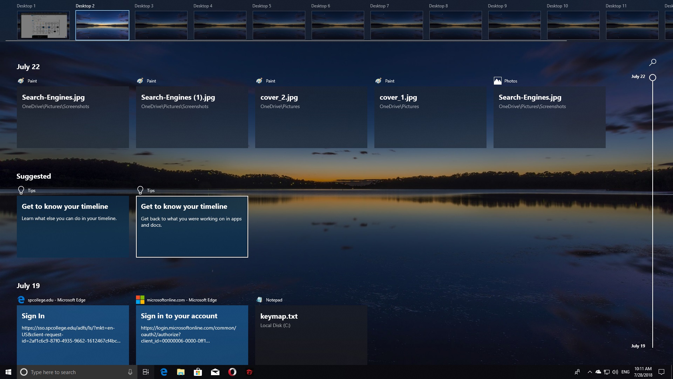
Task: Switch to Desktop 1 thumbnail
Action: (43, 25)
